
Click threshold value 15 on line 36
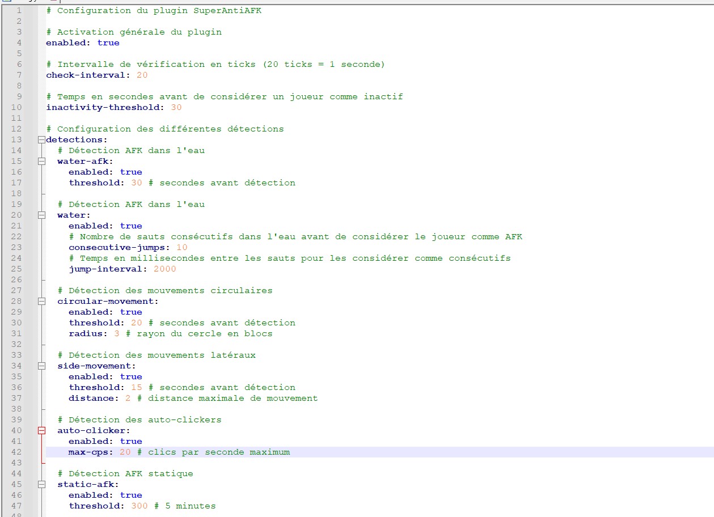coord(137,387)
